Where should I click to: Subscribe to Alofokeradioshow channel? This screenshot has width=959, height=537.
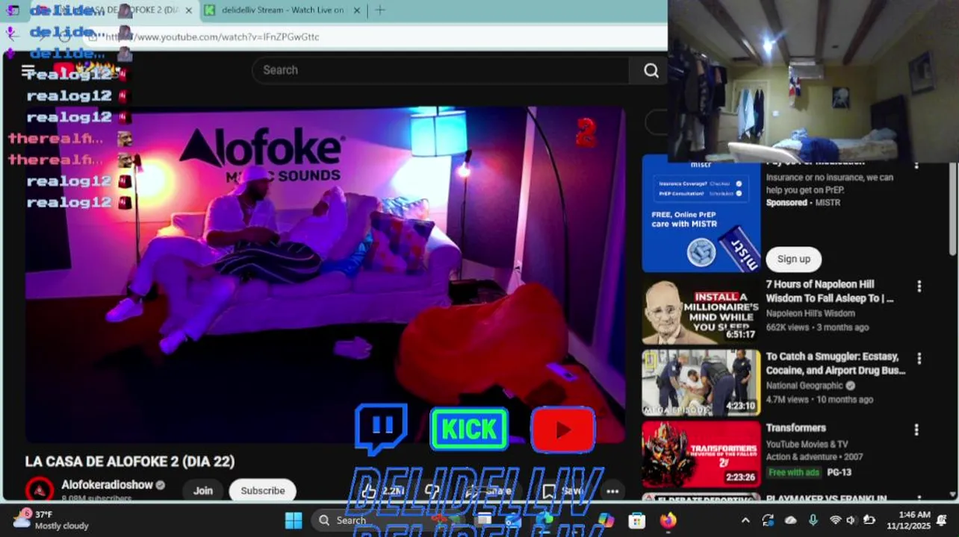click(x=263, y=490)
